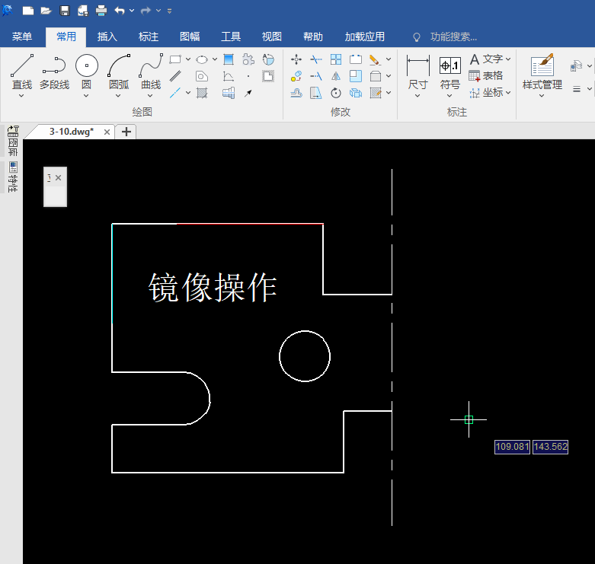Open the 直线 dropdown arrow
The height and width of the screenshot is (564, 595).
click(21, 95)
